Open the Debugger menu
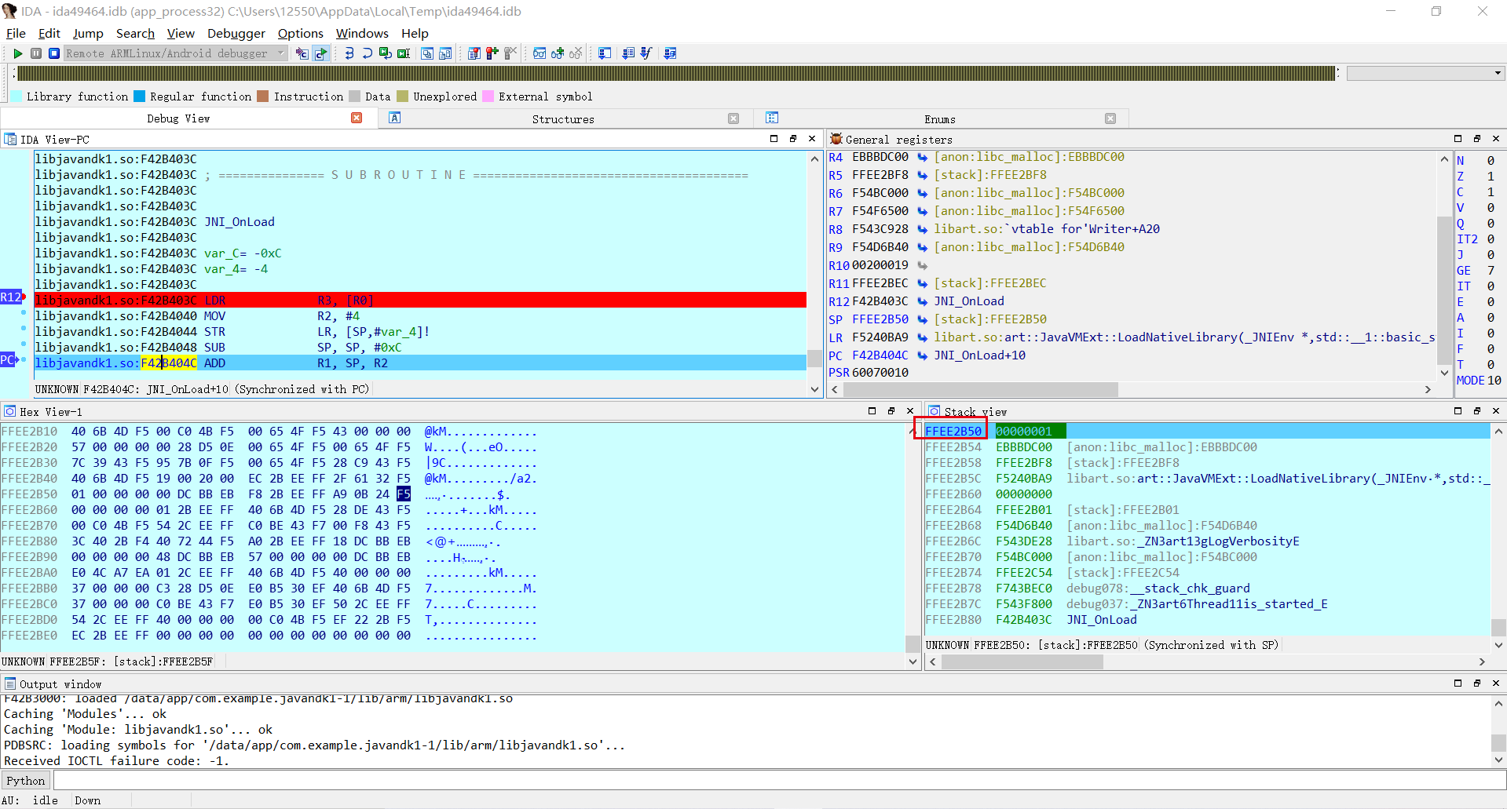This screenshot has height=809, width=1507. coord(236,33)
